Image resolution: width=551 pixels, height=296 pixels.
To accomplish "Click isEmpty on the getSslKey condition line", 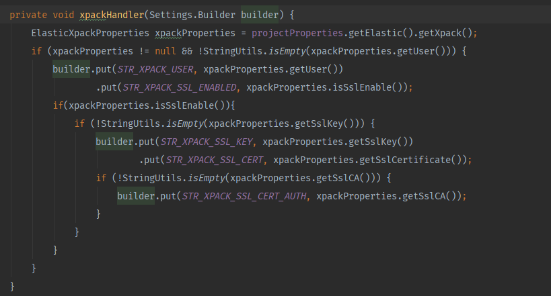I will click(185, 124).
